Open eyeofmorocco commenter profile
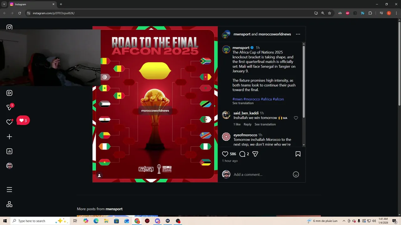The image size is (401, 225). coord(245,135)
